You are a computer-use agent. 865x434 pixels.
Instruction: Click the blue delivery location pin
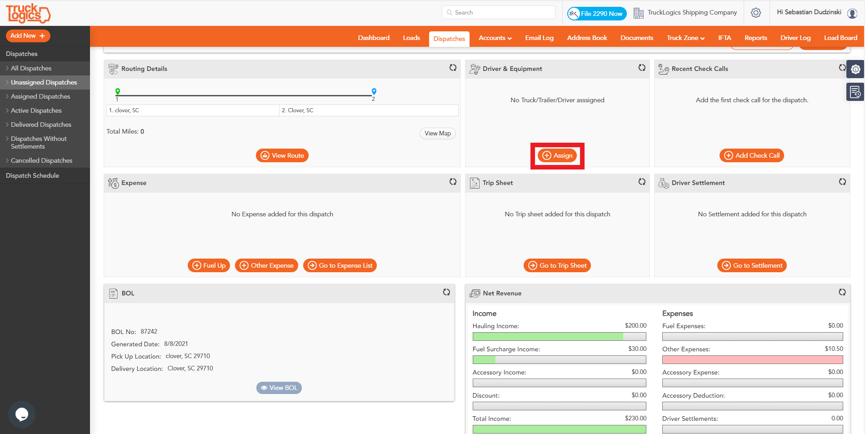[374, 91]
